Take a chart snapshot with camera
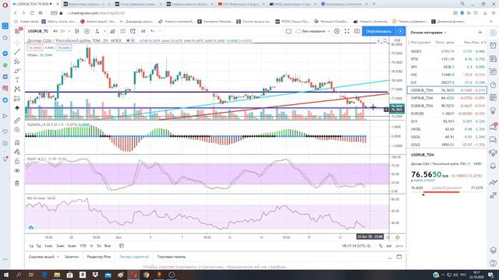The image size is (499, 280). [x=357, y=31]
